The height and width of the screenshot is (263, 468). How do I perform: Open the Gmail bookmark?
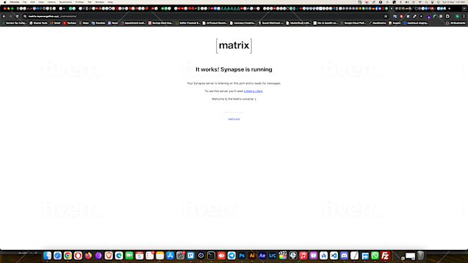[55, 23]
